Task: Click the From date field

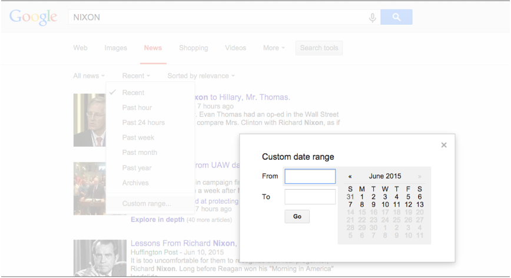Action: click(x=310, y=176)
